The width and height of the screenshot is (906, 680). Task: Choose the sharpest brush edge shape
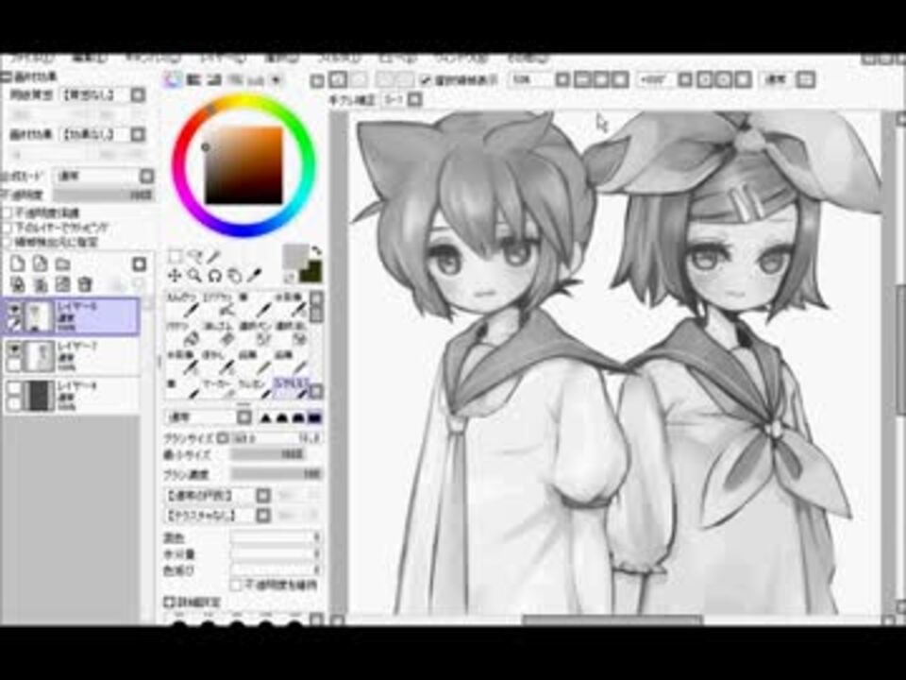click(266, 417)
